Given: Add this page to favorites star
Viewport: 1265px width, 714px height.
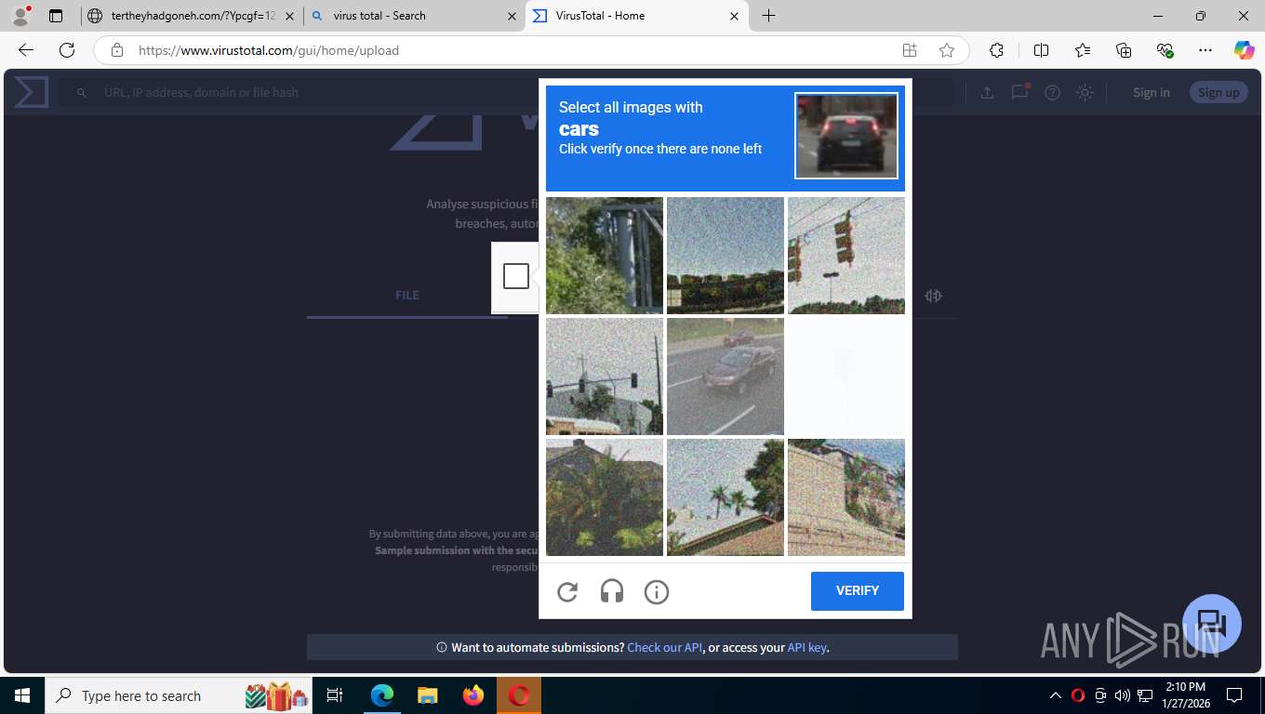Looking at the screenshot, I should tap(947, 50).
